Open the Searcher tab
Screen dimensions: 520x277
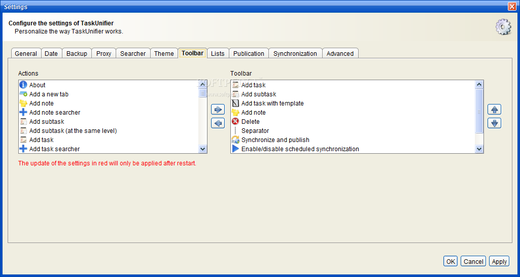tap(133, 53)
